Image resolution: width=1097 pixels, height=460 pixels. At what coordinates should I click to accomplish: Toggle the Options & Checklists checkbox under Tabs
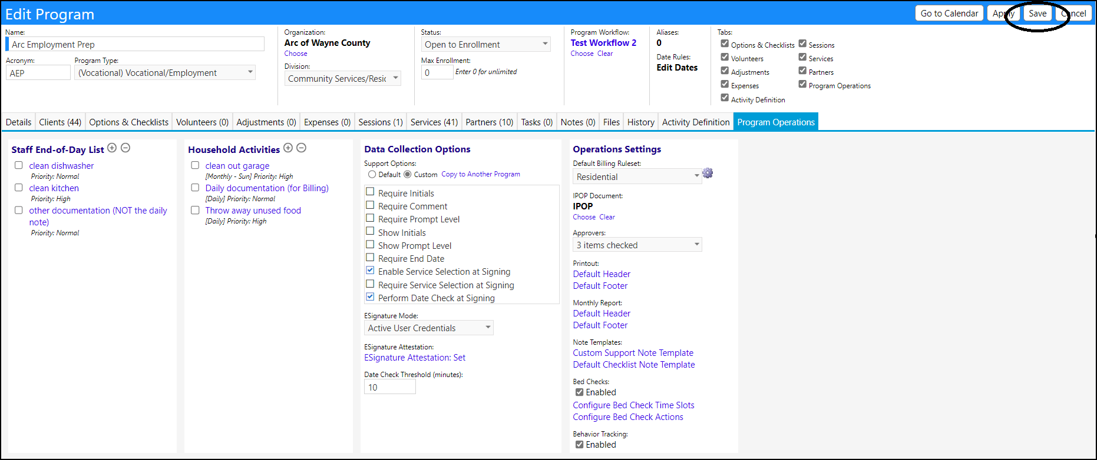coord(725,44)
